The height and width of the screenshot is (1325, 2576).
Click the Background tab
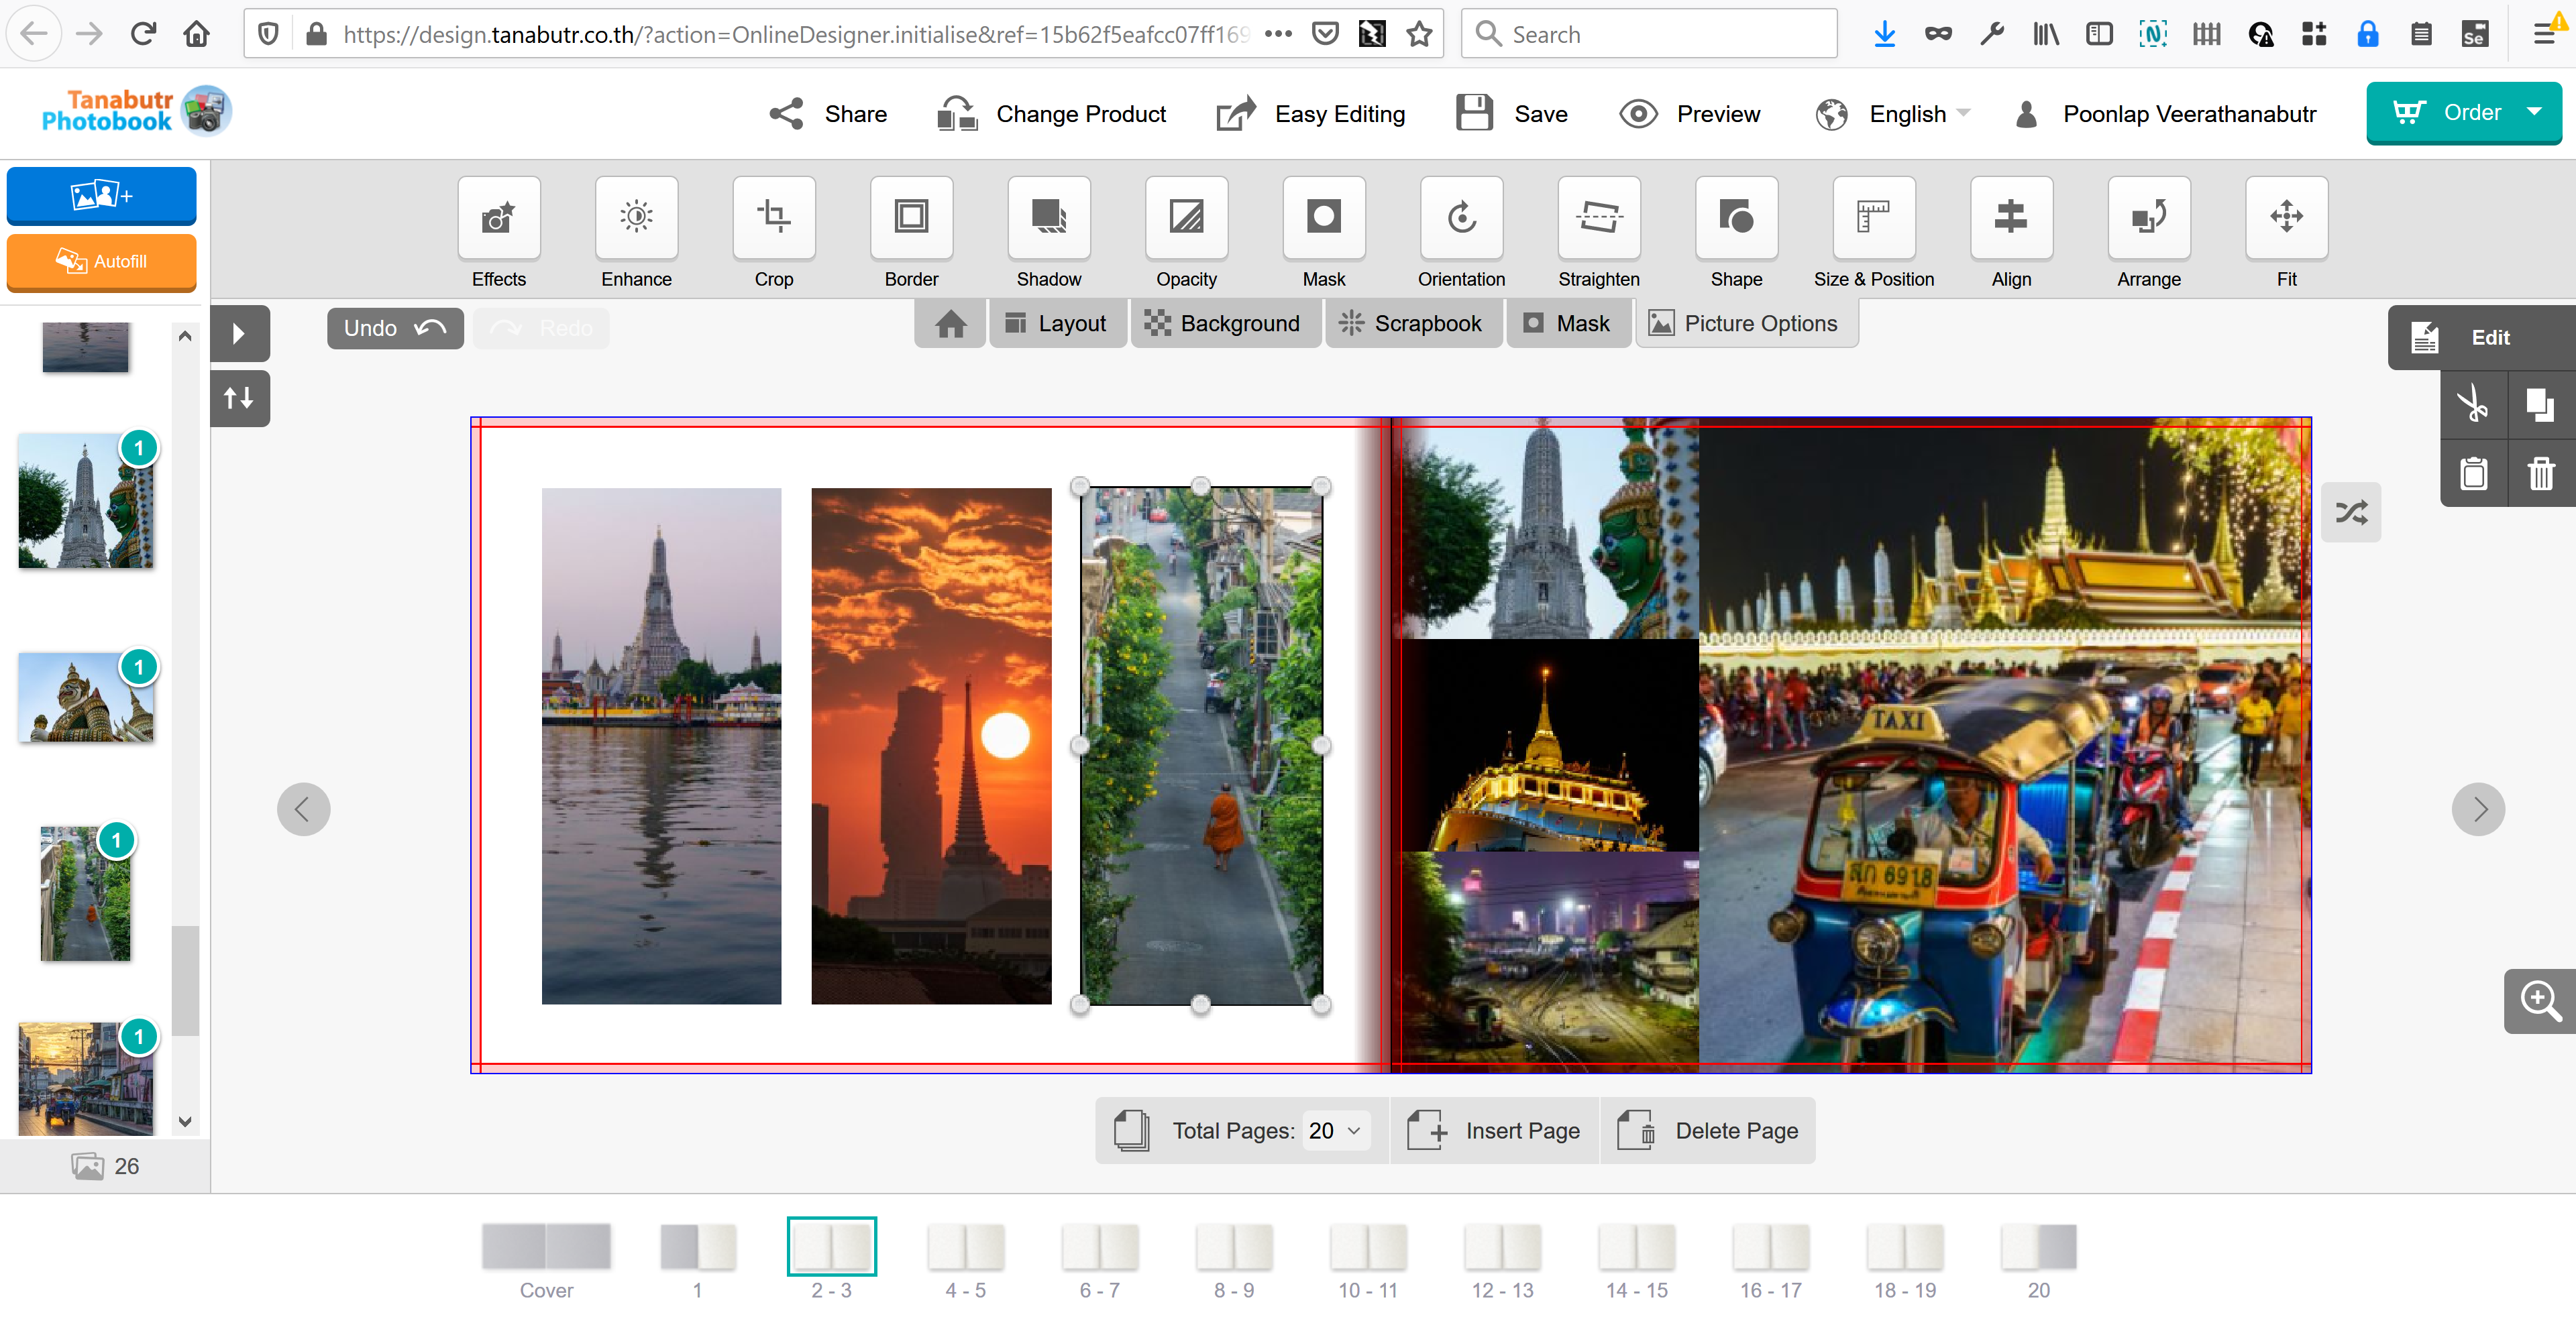1220,323
